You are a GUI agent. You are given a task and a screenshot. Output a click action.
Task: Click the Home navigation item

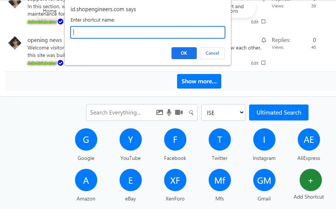50,11
